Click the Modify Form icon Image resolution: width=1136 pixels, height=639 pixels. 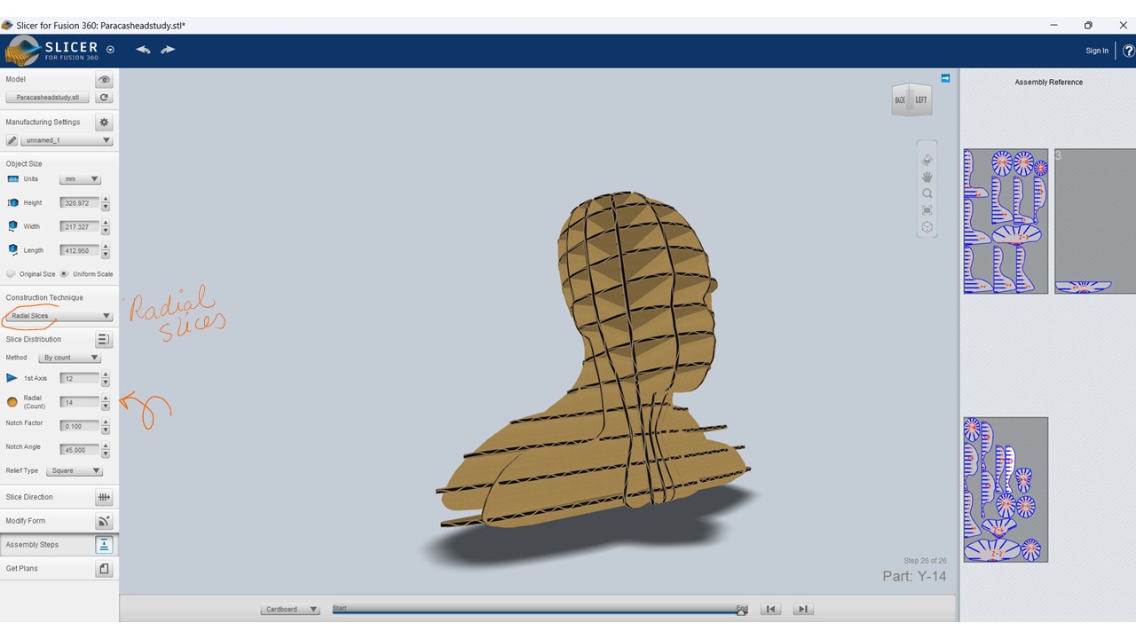104,521
